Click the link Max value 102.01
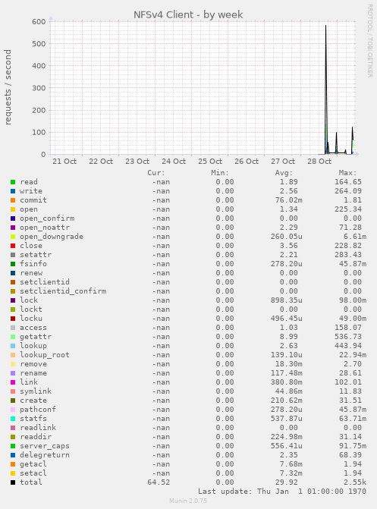This screenshot has width=377, height=509. tap(348, 382)
